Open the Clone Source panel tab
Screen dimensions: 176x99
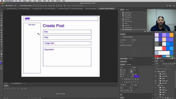(x=123, y=62)
